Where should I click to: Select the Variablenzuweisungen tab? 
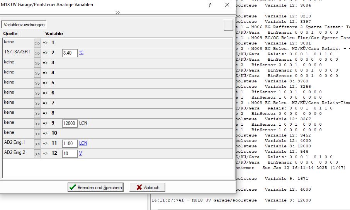(x=24, y=25)
